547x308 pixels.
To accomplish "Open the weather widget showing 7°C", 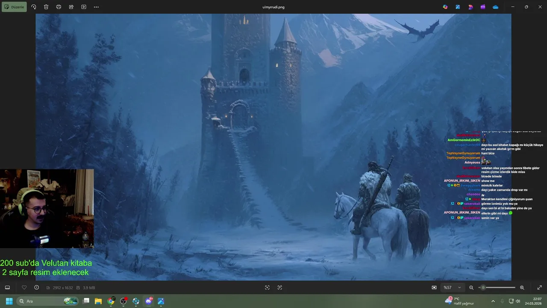I will (460, 301).
